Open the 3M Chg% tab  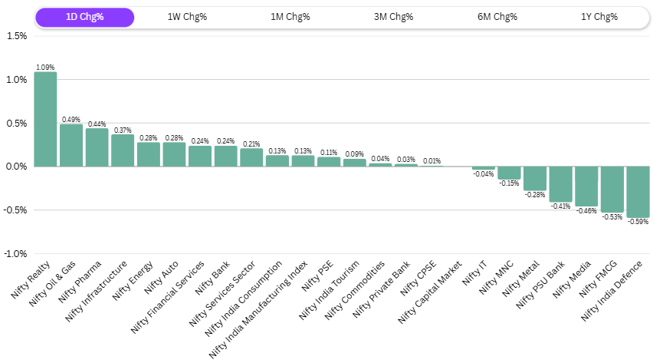[394, 18]
